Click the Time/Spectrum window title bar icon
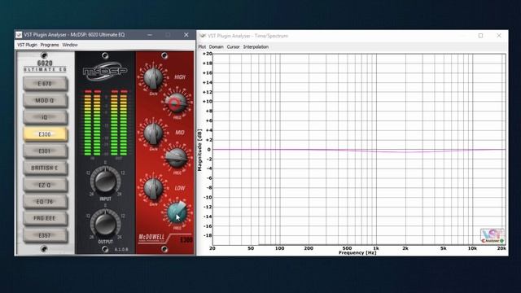The height and width of the screenshot is (293, 521). click(203, 36)
